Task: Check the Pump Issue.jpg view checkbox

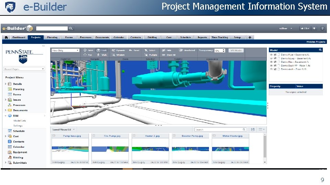Action: (54, 136)
